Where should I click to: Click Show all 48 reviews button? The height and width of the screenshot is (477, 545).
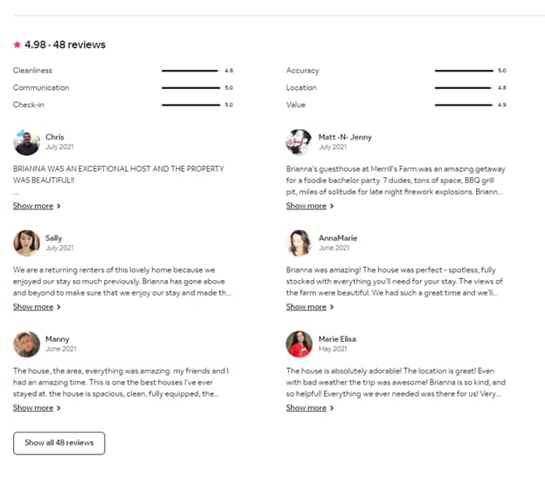(x=59, y=443)
